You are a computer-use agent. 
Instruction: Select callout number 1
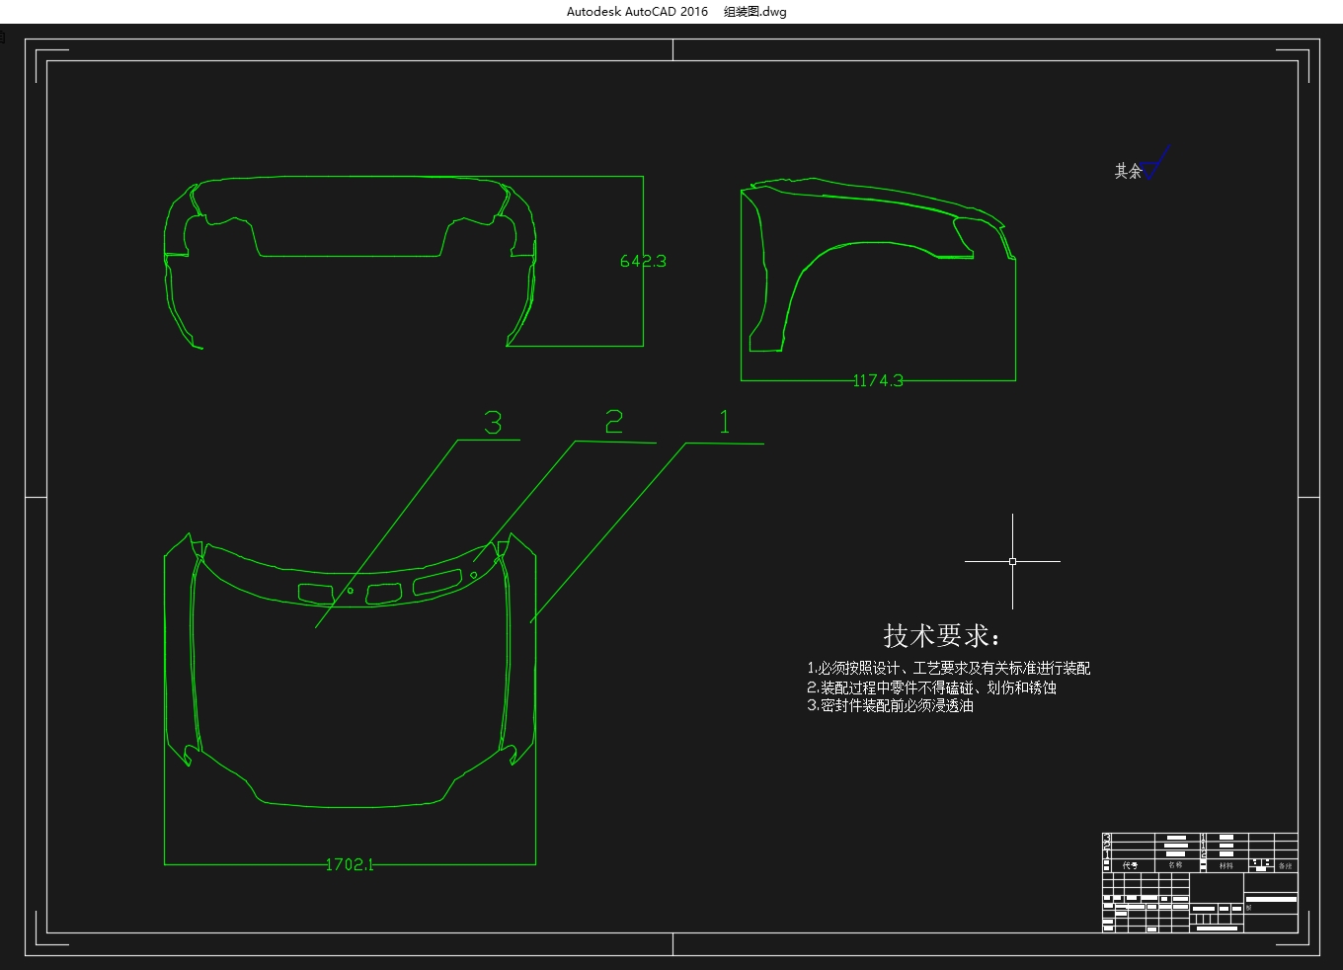coord(725,422)
